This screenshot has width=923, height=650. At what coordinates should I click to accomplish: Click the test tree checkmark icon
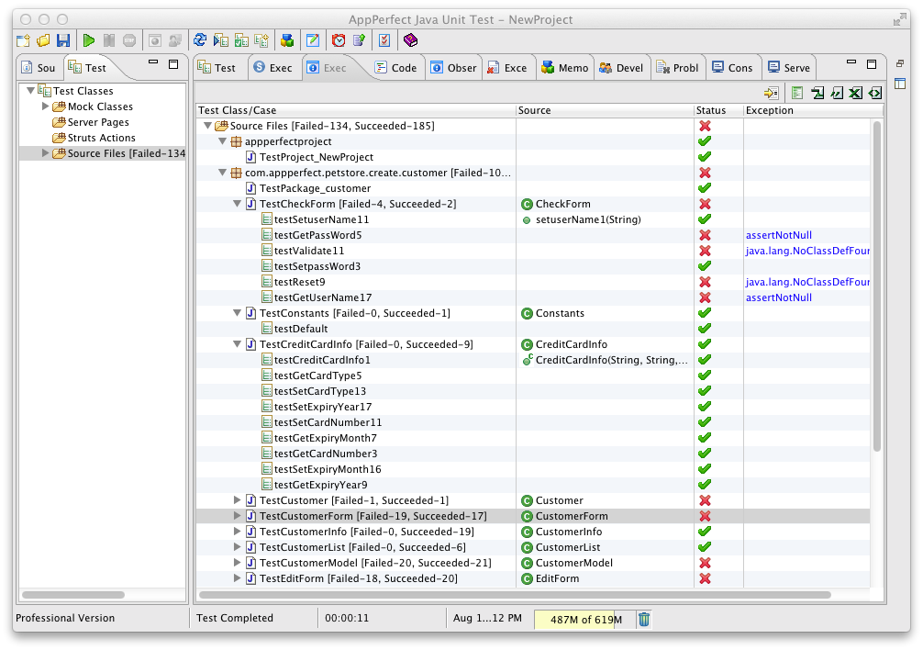coord(241,40)
